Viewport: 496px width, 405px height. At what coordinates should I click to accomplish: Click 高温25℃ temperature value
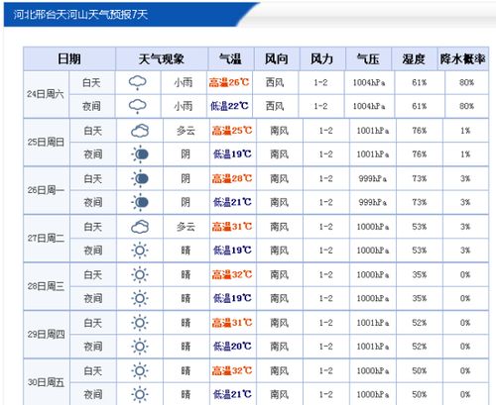232,131
